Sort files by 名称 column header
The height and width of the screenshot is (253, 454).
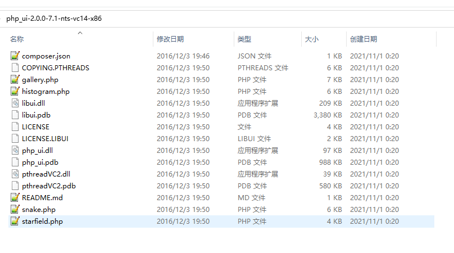pyautogui.click(x=17, y=39)
